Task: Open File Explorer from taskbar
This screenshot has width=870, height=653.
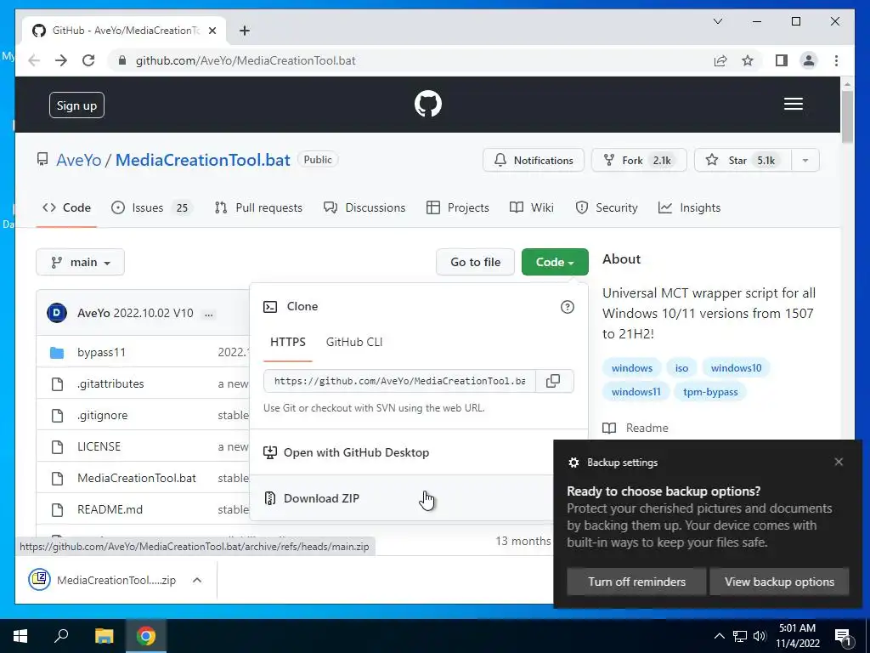Action: [104, 636]
